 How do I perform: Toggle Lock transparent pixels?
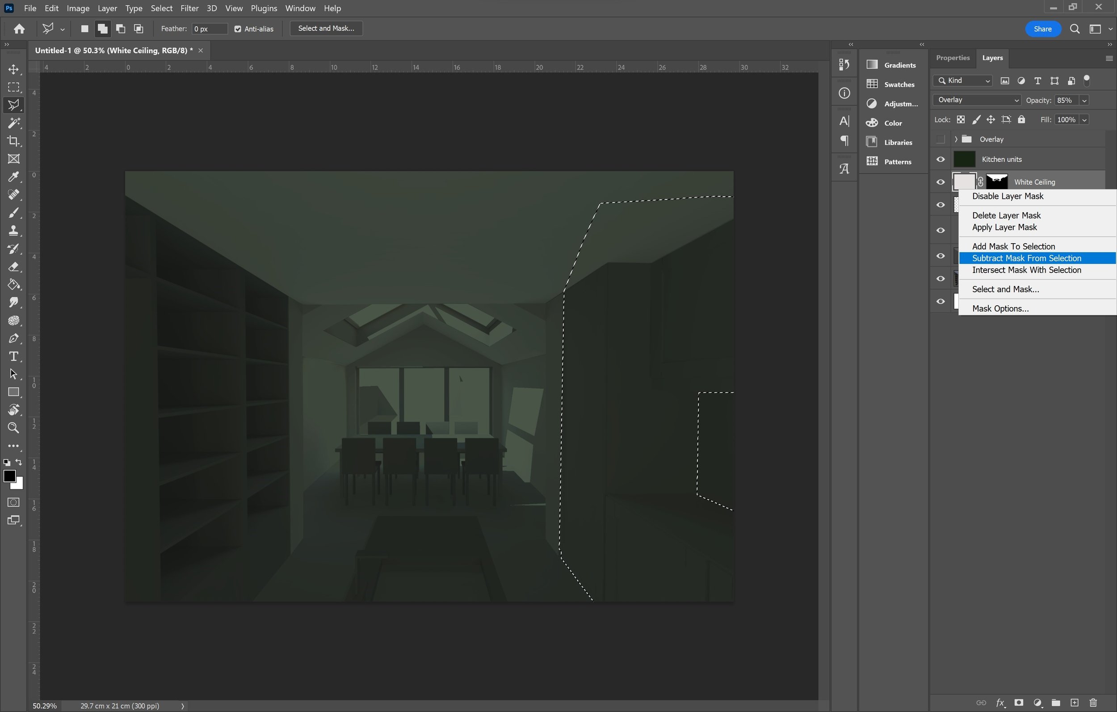[961, 120]
